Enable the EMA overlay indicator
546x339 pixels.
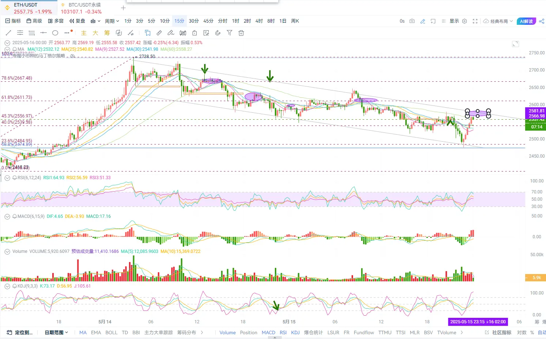96,332
